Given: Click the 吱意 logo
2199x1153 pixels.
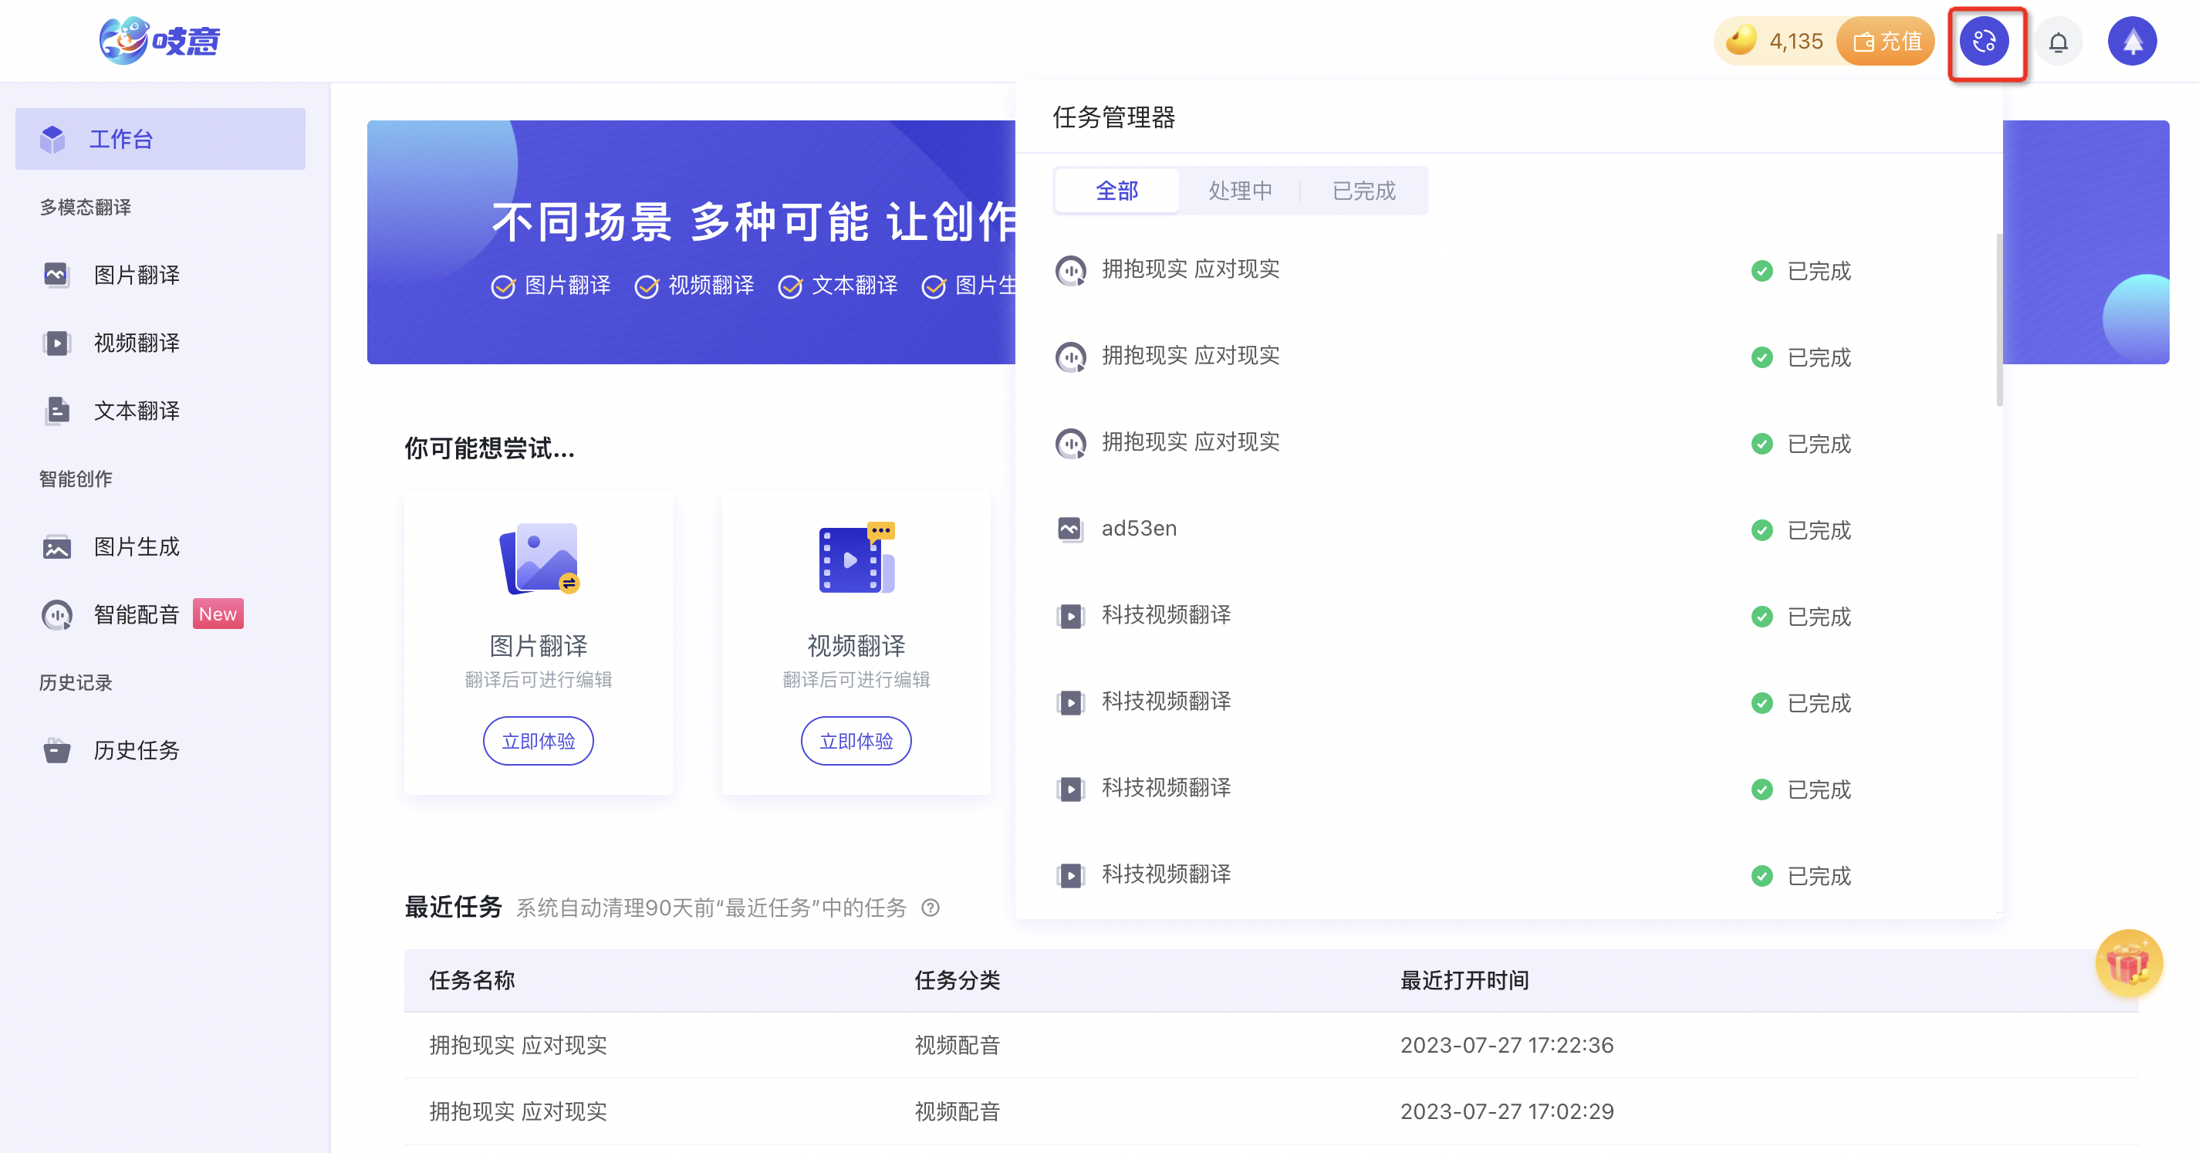Looking at the screenshot, I should pyautogui.click(x=160, y=40).
